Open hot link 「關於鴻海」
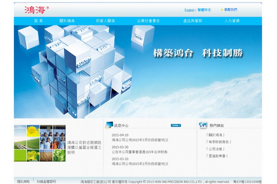The width and height of the screenshot is (277, 184). coord(215,135)
